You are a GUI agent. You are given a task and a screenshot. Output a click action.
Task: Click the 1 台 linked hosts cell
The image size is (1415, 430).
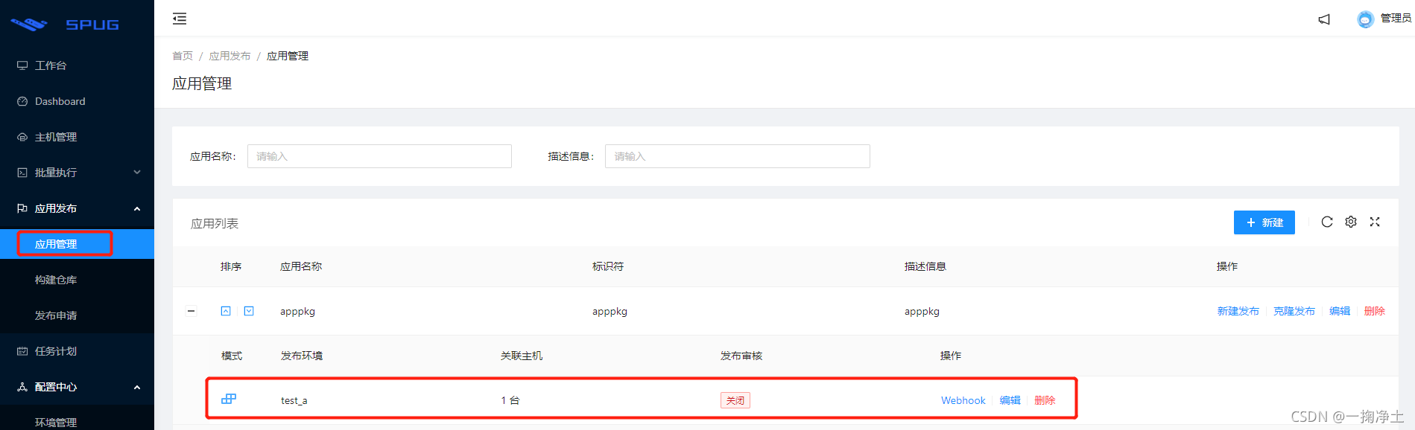pos(510,400)
